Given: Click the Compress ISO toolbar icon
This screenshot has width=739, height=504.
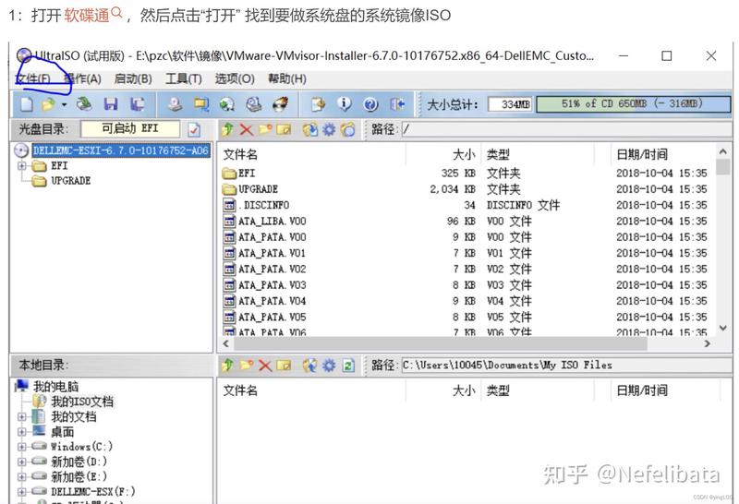Looking at the screenshot, I should [227, 104].
